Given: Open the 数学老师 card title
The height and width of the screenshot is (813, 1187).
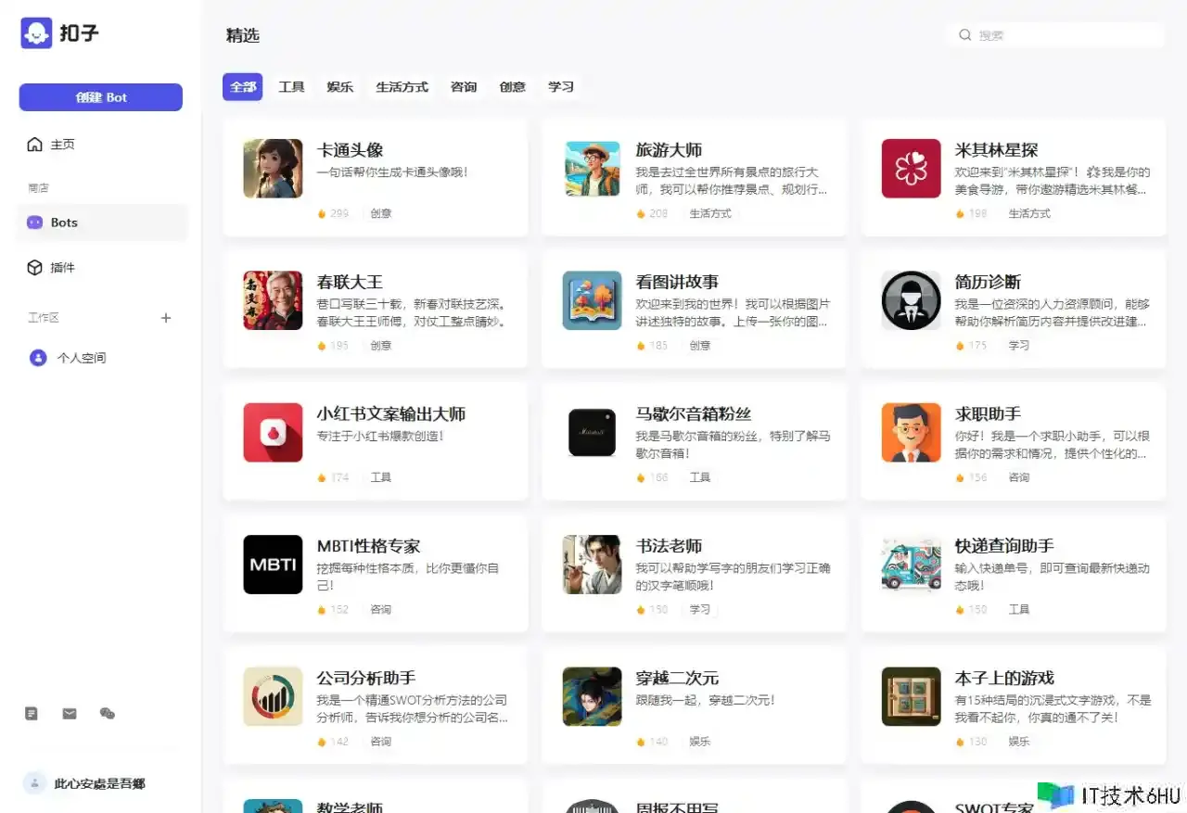Looking at the screenshot, I should (351, 807).
